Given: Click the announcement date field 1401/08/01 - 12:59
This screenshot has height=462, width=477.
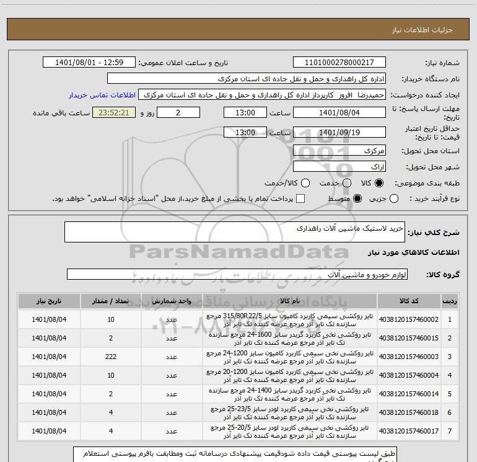Looking at the screenshot, I should coord(89,63).
